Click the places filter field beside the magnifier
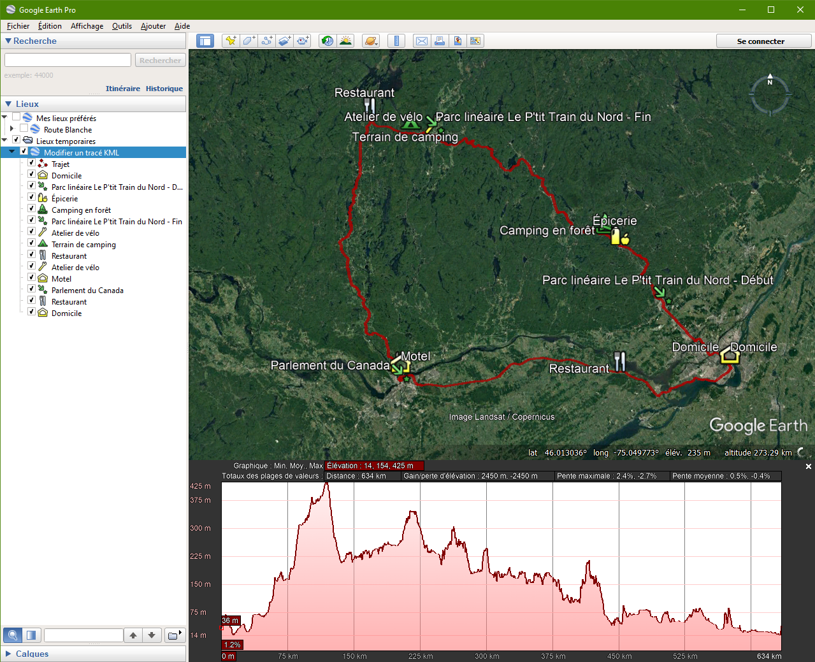This screenshot has height=662, width=815. 83,635
